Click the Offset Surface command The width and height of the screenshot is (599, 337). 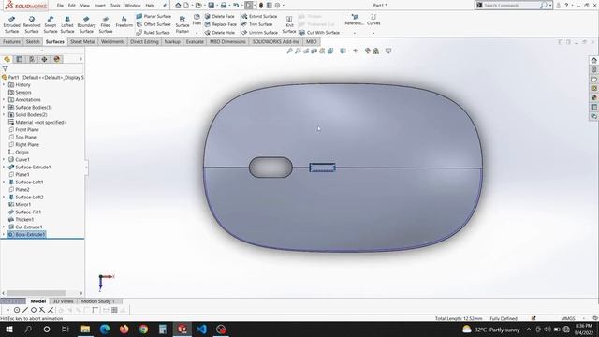point(153,24)
